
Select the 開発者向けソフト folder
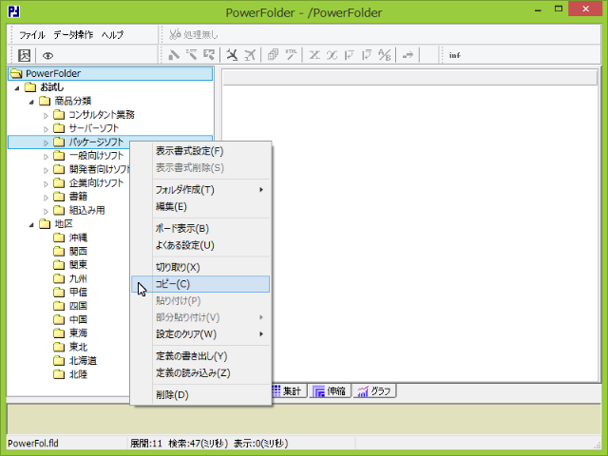99,169
